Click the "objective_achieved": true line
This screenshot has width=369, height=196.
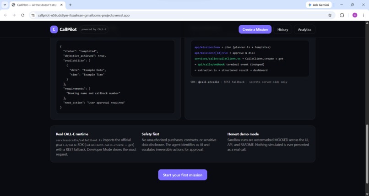coord(85,56)
